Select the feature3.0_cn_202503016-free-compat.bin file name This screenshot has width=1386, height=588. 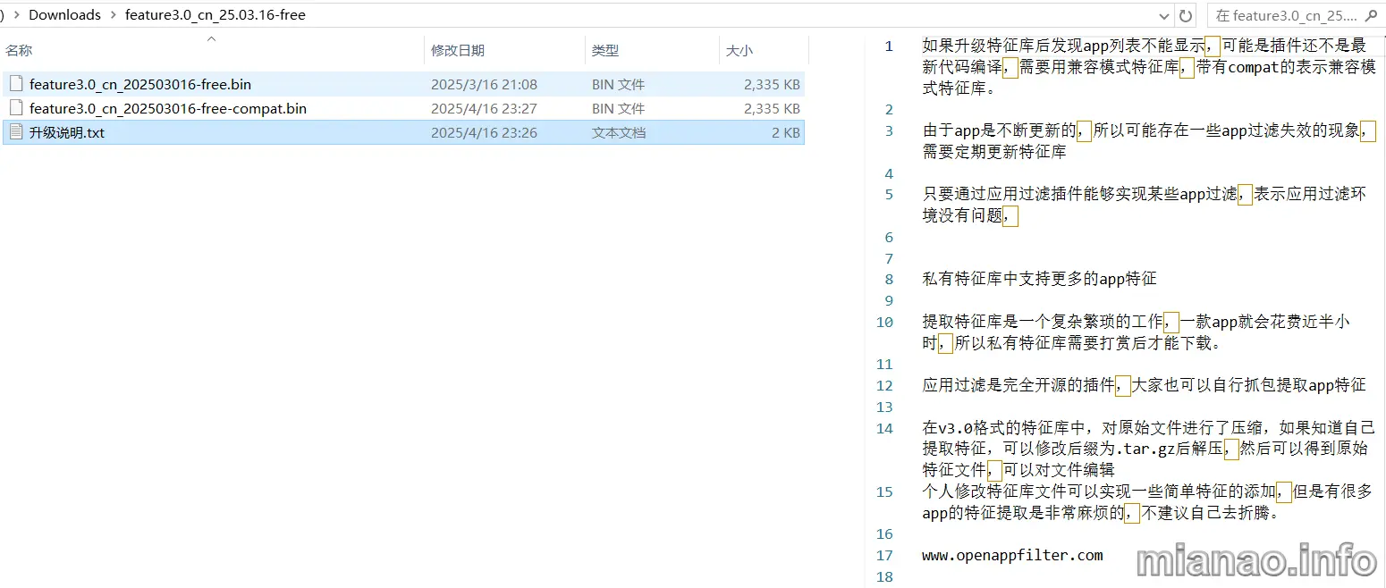coord(168,109)
